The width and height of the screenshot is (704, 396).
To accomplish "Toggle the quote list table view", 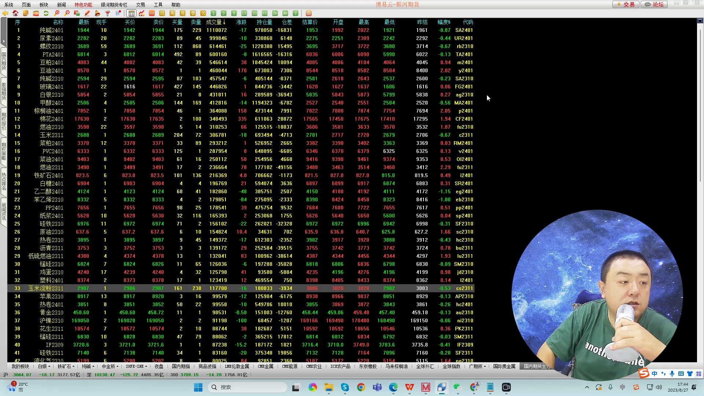I will (131, 13).
